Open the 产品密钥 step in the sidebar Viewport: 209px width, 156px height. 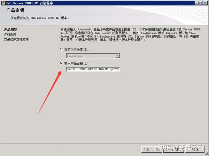click(x=11, y=30)
